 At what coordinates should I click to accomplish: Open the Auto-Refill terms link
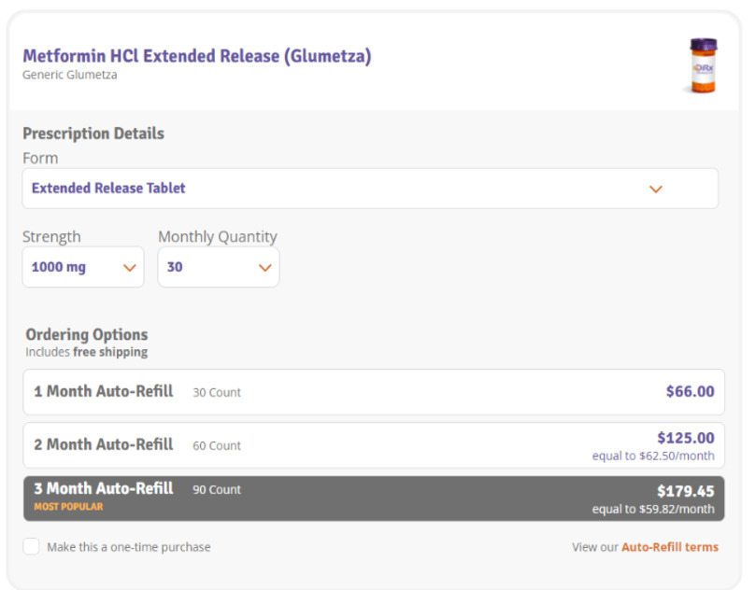[x=669, y=547]
